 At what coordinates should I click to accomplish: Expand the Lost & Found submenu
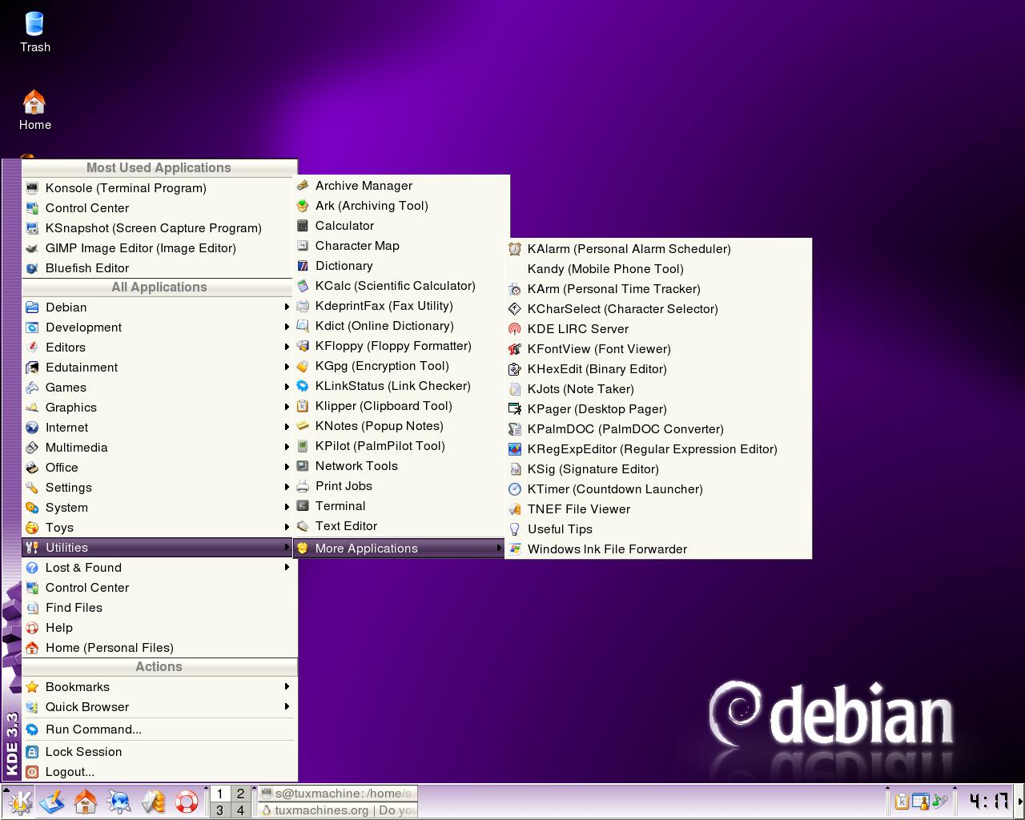click(159, 568)
